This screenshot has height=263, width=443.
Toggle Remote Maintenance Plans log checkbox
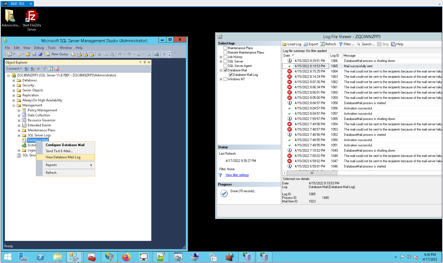(226, 52)
